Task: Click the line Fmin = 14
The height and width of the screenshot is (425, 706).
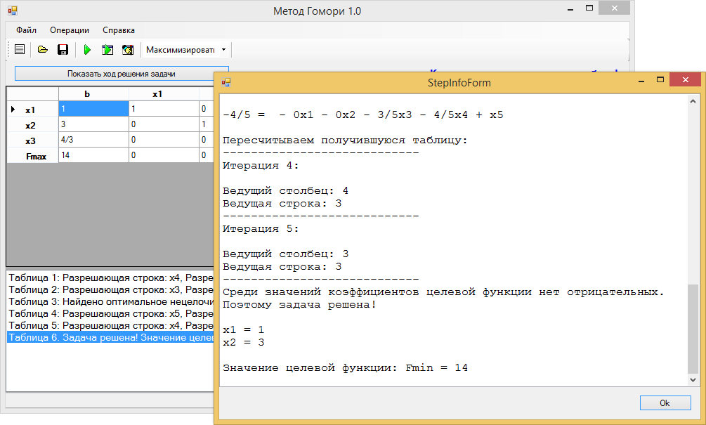Action: (x=346, y=368)
